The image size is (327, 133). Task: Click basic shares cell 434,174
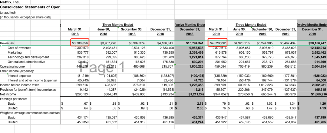click(x=83, y=117)
